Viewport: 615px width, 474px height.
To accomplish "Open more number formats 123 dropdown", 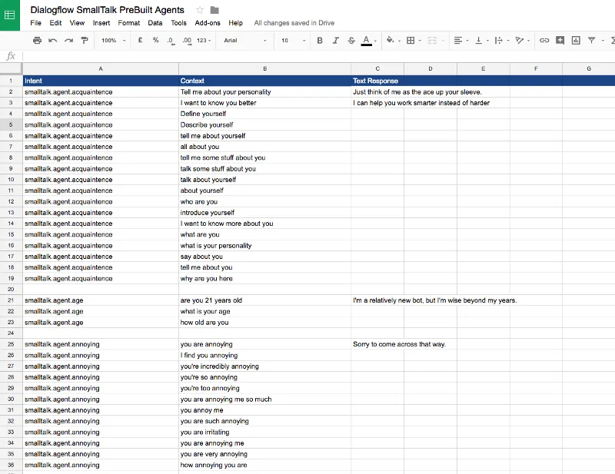I will point(204,41).
